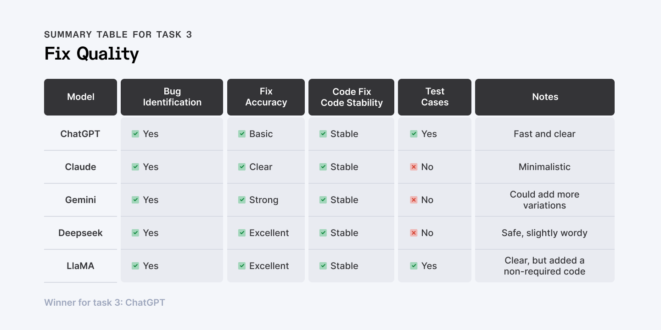Click ChatGPT's green Bug Identification checkmark
Viewport: 661px width, 330px height.
(135, 134)
